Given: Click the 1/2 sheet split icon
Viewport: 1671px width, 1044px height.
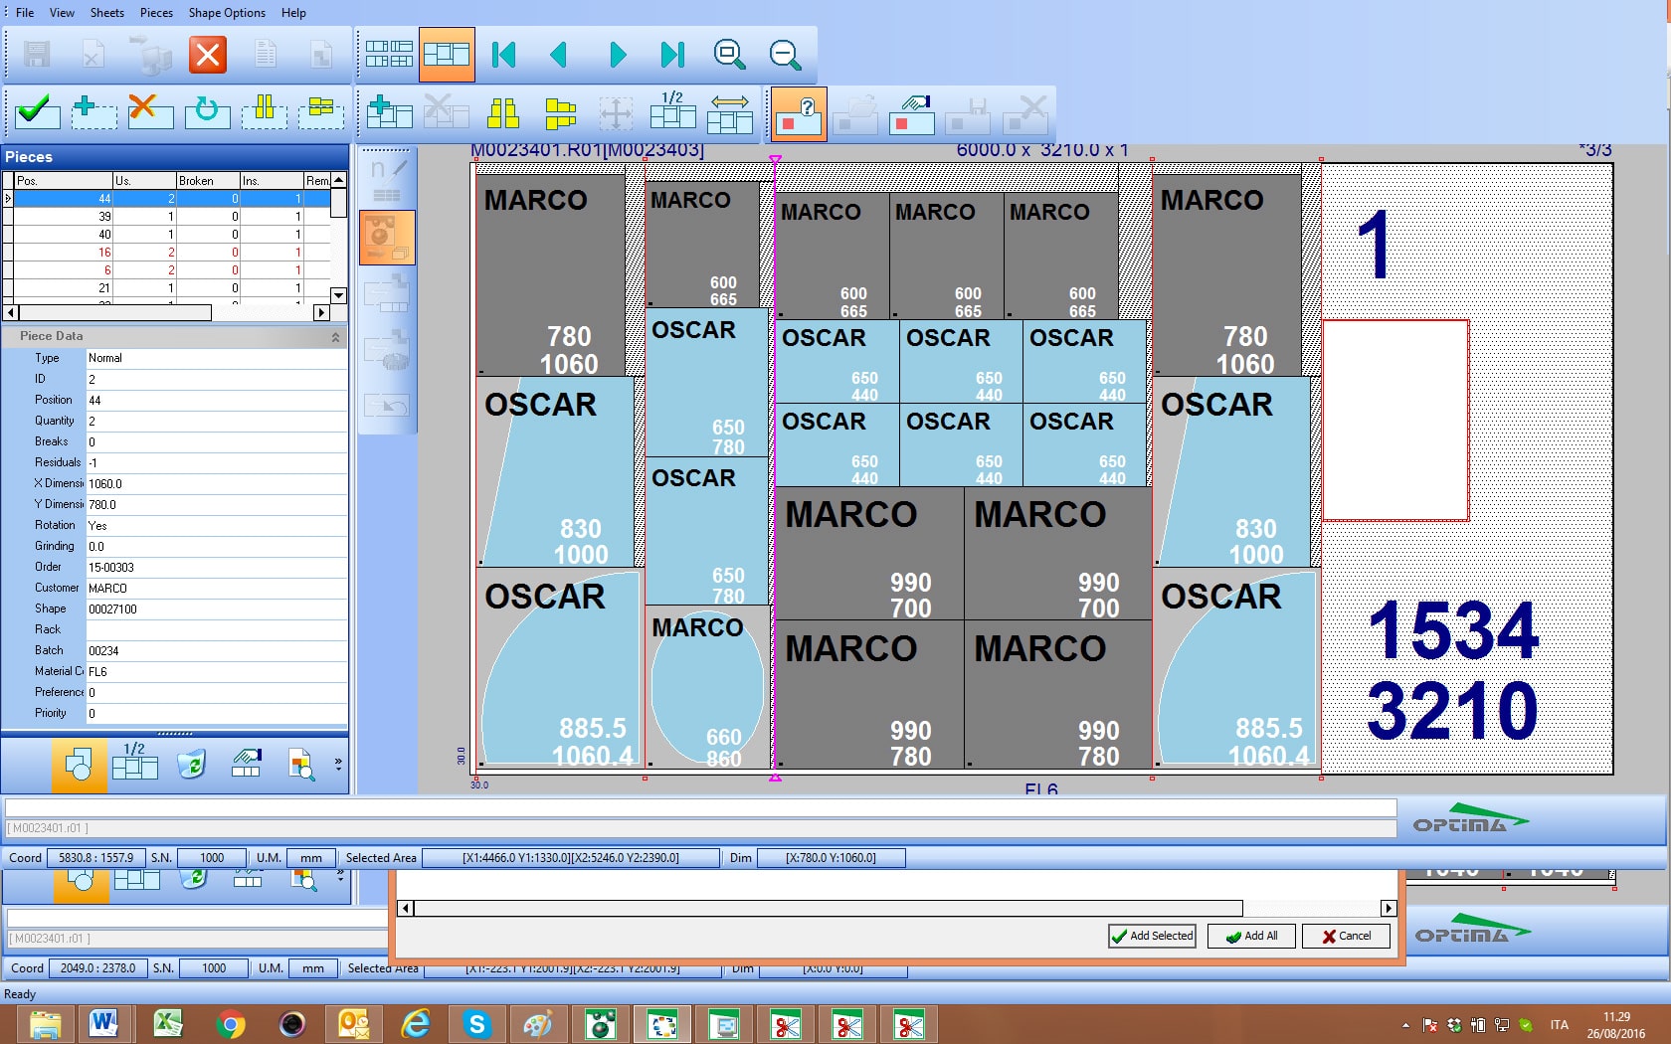Looking at the screenshot, I should (x=672, y=111).
